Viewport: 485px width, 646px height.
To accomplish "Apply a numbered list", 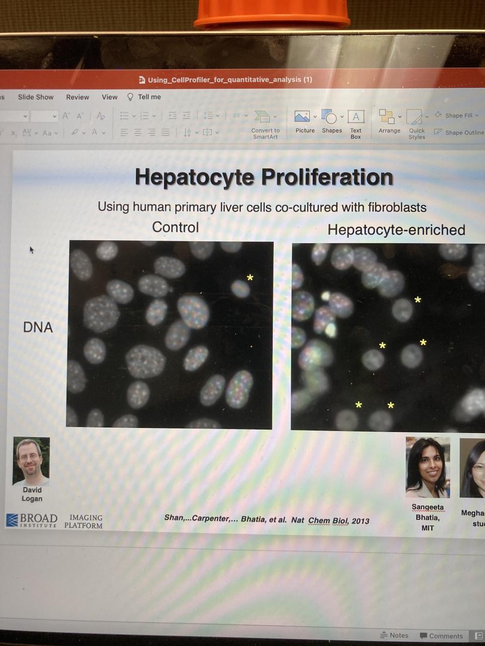I will [x=144, y=116].
